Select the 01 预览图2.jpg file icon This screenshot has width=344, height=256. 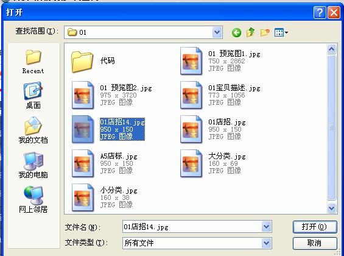tap(83, 95)
